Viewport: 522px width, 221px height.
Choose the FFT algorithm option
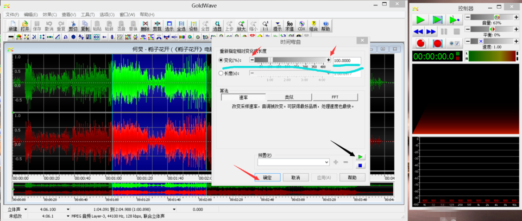tap(335, 97)
